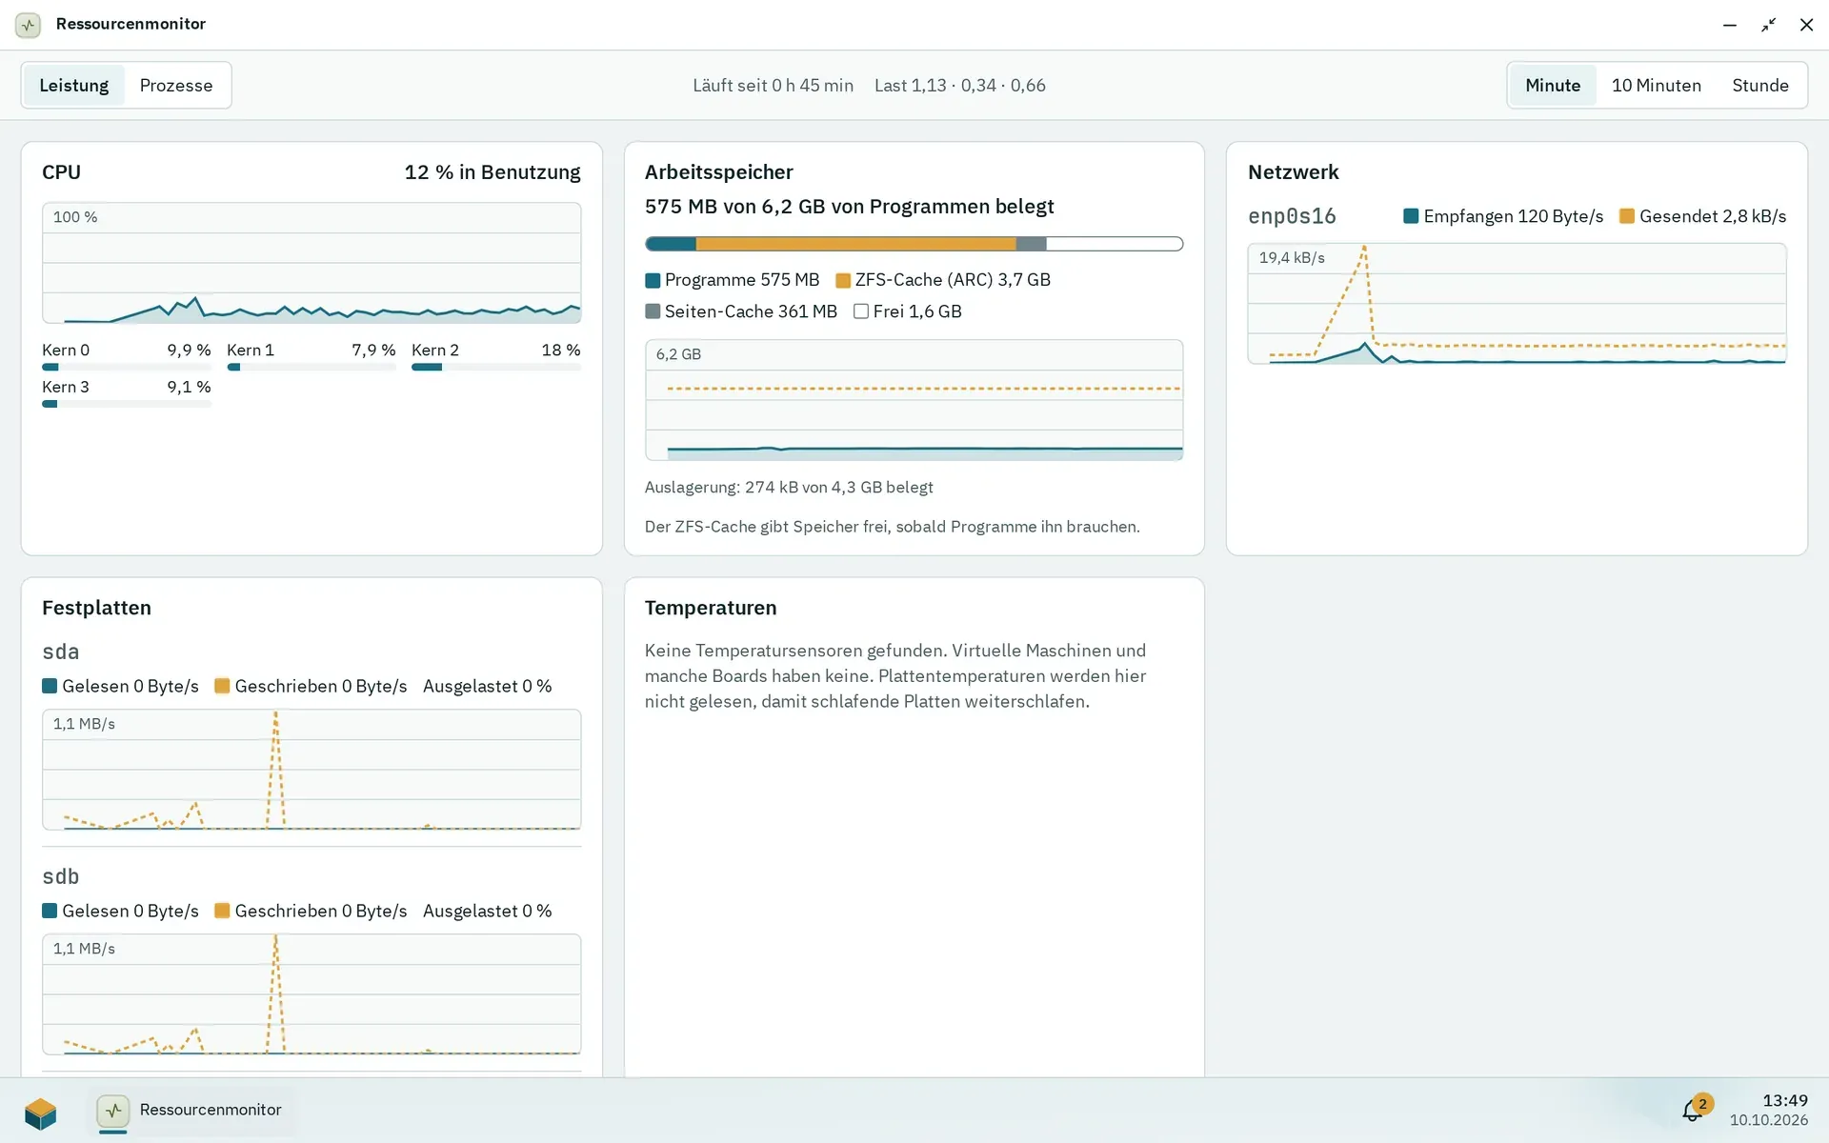The width and height of the screenshot is (1829, 1143).
Task: Click the Ressourcenmonitor taskbar icon
Action: pyautogui.click(x=113, y=1111)
